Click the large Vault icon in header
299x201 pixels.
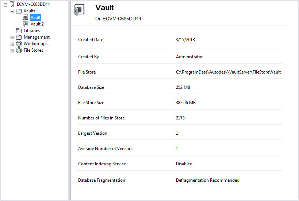tap(79, 11)
